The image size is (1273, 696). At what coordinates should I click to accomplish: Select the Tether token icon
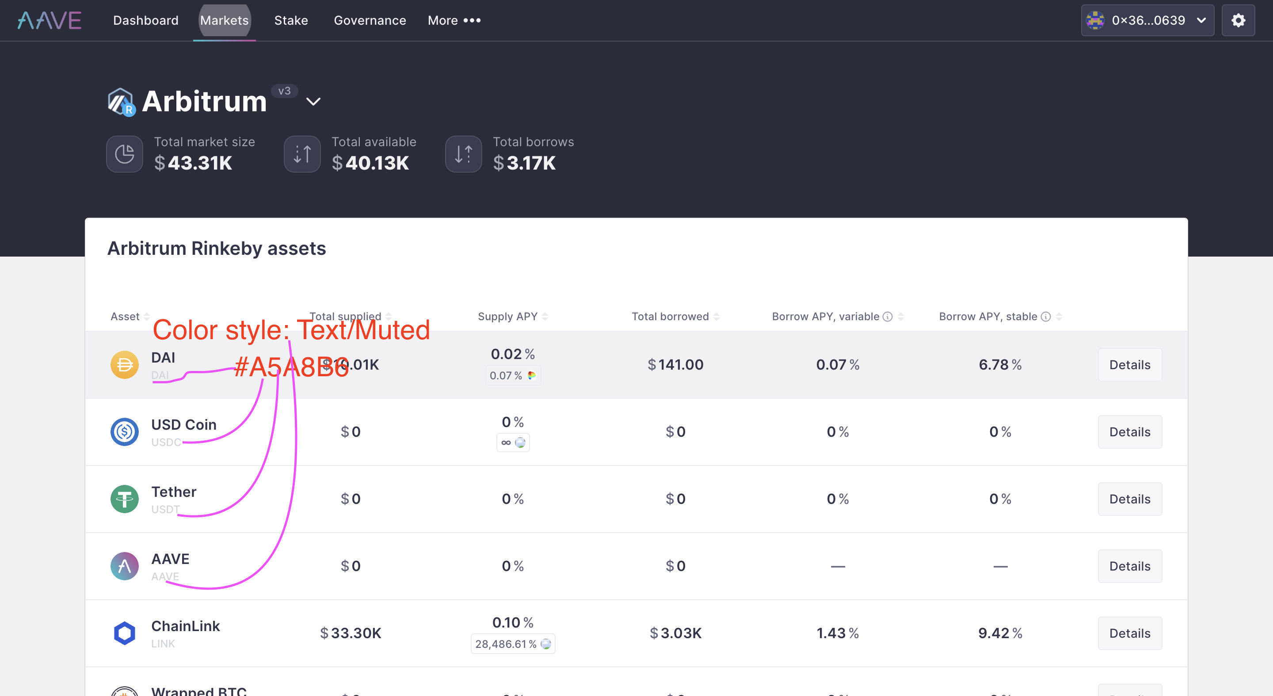[x=124, y=499]
